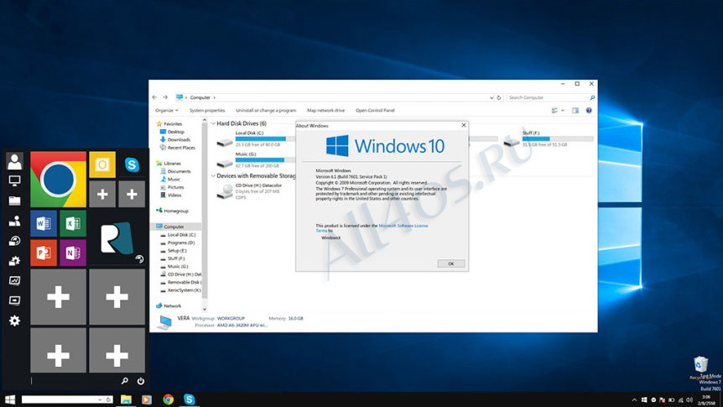Focus the start menu search field
The image size is (723, 407).
pos(74,381)
